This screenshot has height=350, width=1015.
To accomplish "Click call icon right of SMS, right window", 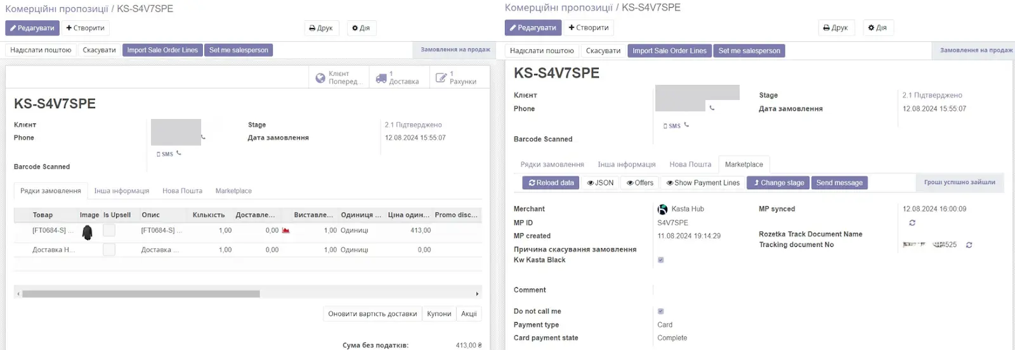I will coord(686,125).
